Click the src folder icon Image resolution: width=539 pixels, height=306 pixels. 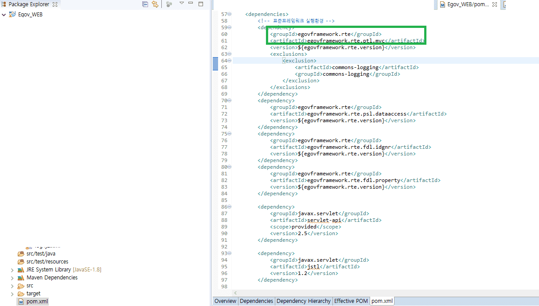point(21,286)
